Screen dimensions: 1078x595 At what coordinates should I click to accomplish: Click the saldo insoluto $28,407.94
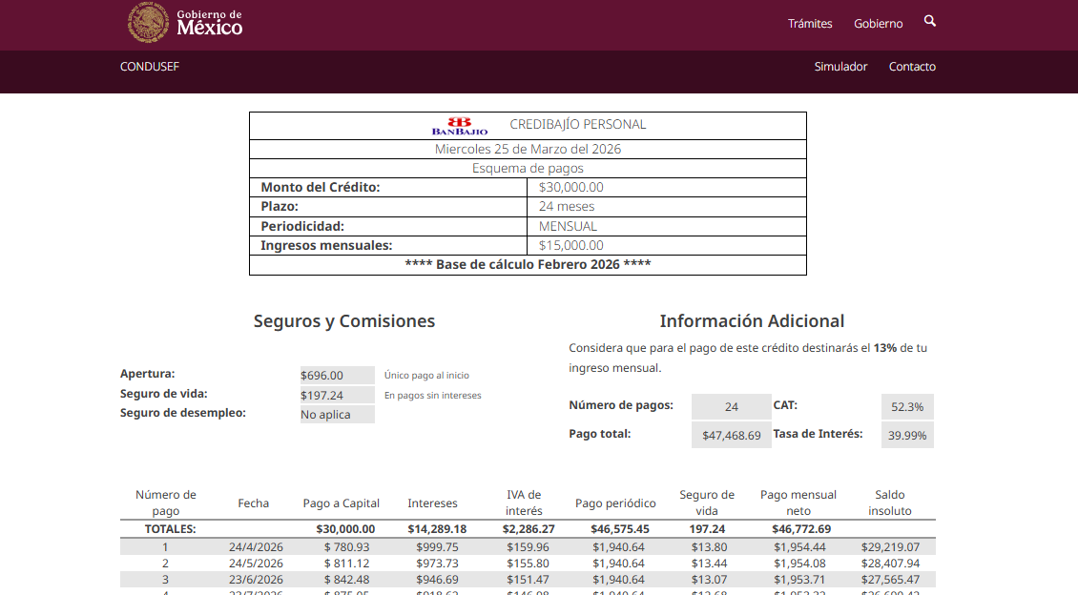(890, 564)
